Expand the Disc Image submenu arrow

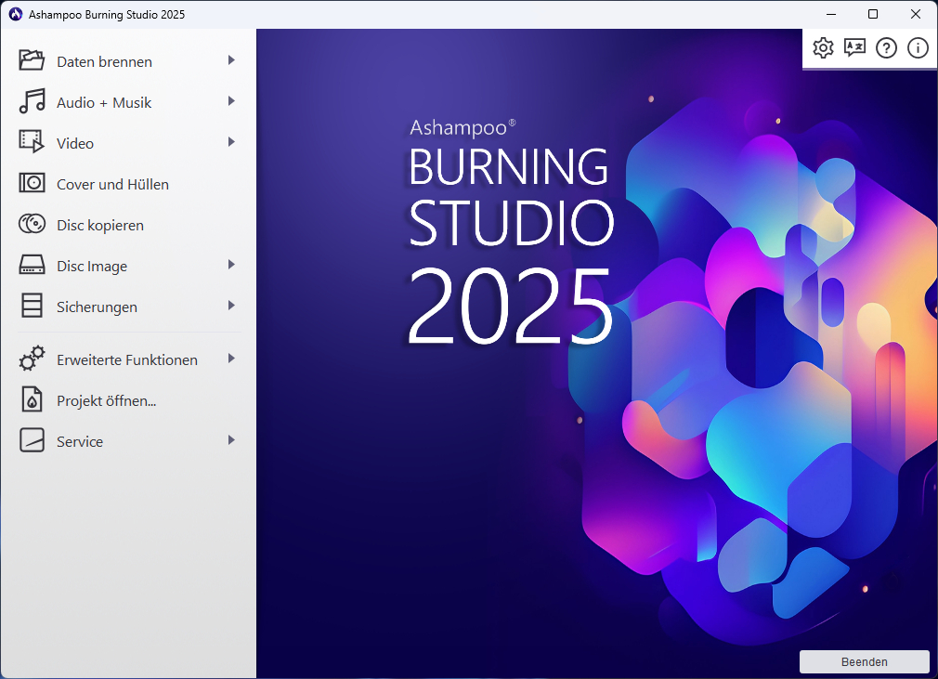click(x=231, y=265)
